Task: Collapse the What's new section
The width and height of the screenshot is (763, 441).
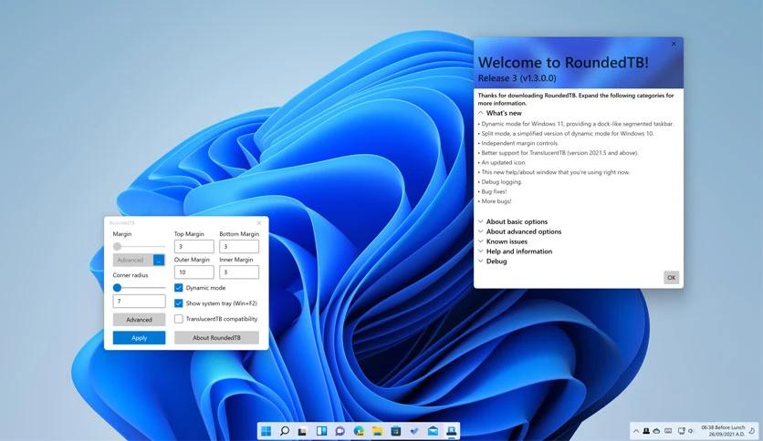Action: click(499, 113)
